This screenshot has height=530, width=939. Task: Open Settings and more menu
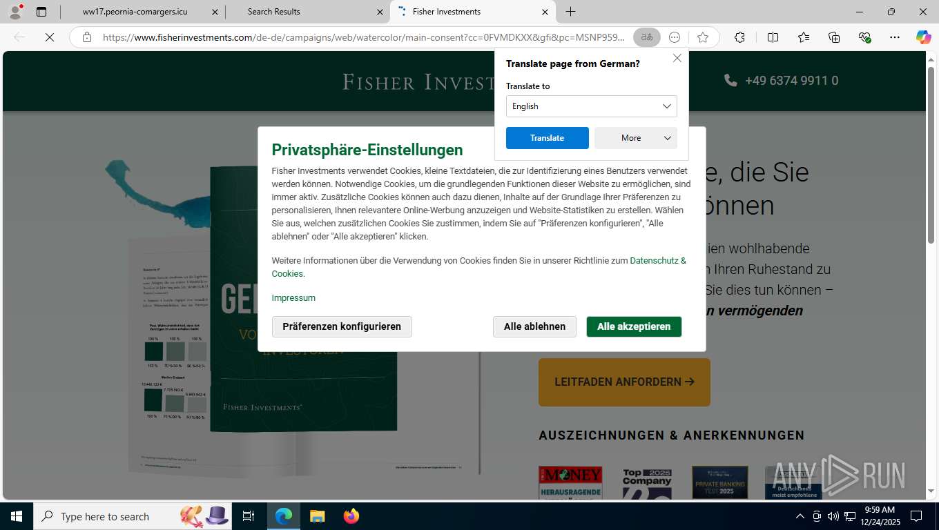coord(895,37)
